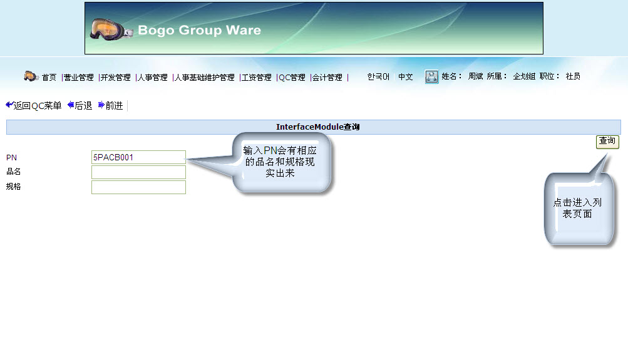628x357 pixels.
Task: Go to the 工资管理 menu
Action: (257, 78)
